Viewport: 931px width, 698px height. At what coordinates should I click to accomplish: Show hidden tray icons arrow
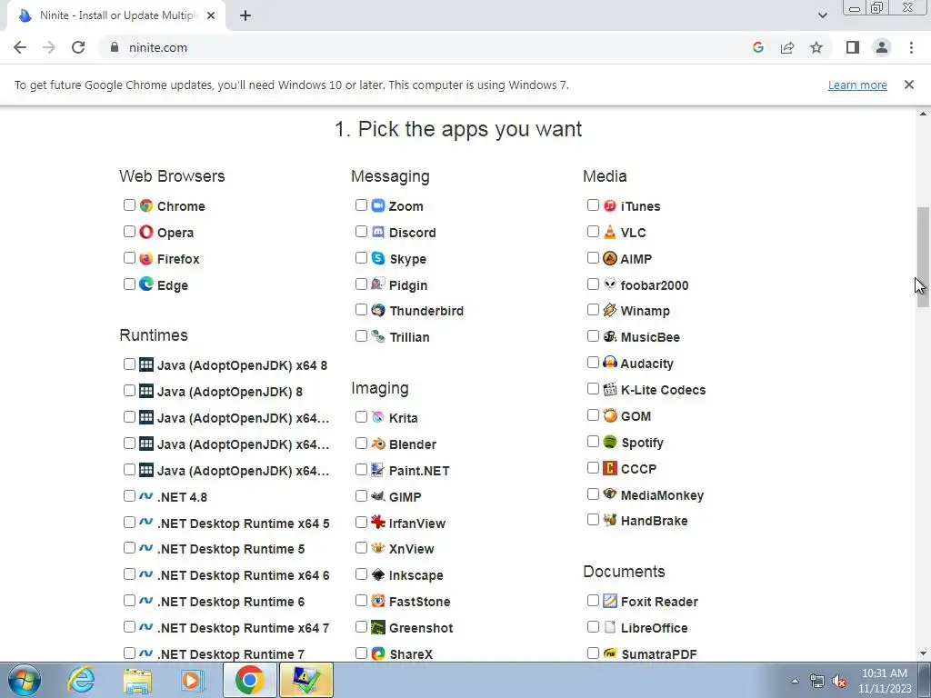(795, 681)
